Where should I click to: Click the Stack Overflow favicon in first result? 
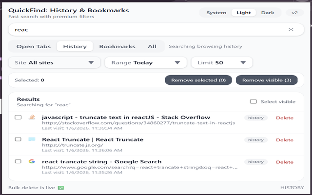(x=32, y=117)
